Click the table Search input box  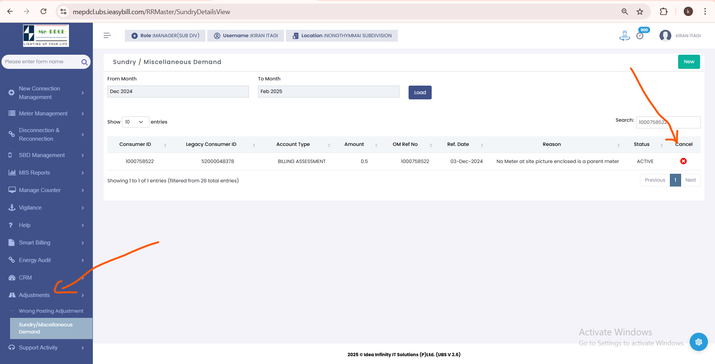click(668, 122)
